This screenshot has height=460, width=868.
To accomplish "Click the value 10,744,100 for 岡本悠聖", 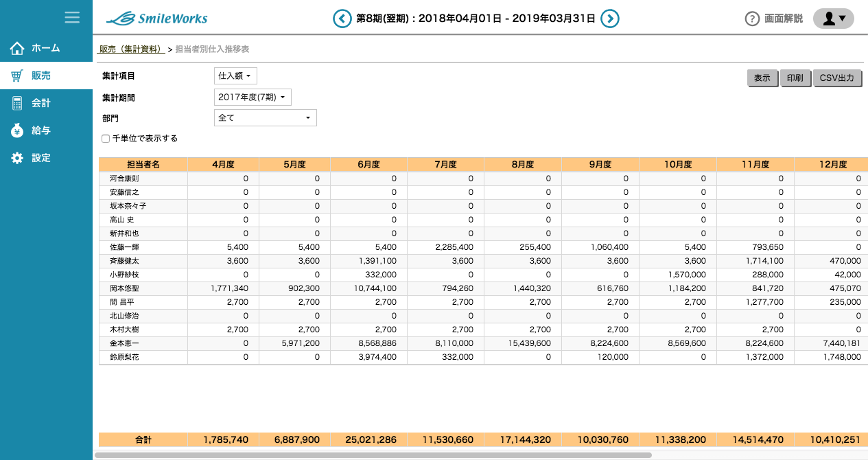I will (x=375, y=288).
